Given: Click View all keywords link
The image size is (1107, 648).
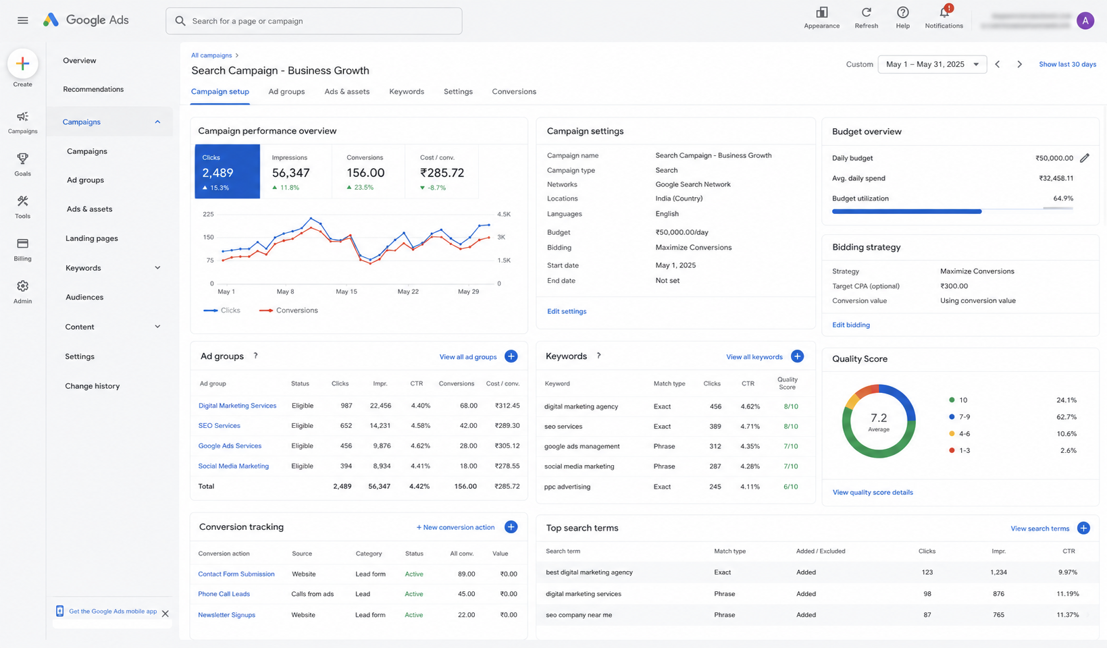Looking at the screenshot, I should pos(754,357).
